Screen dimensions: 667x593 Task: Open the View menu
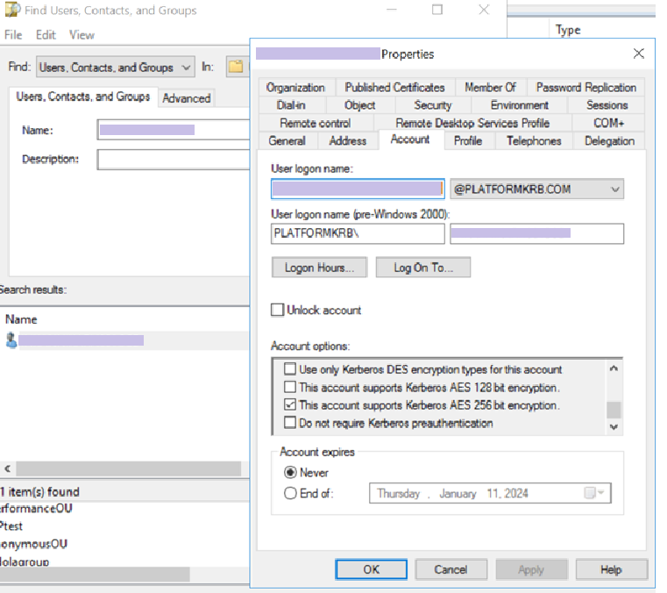tap(82, 35)
